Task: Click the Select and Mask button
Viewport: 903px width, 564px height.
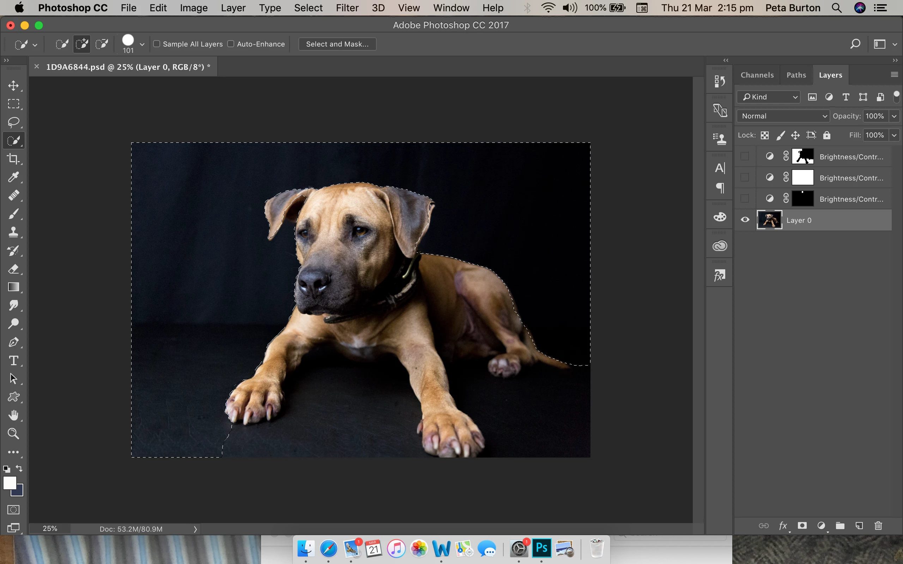Action: pos(337,44)
